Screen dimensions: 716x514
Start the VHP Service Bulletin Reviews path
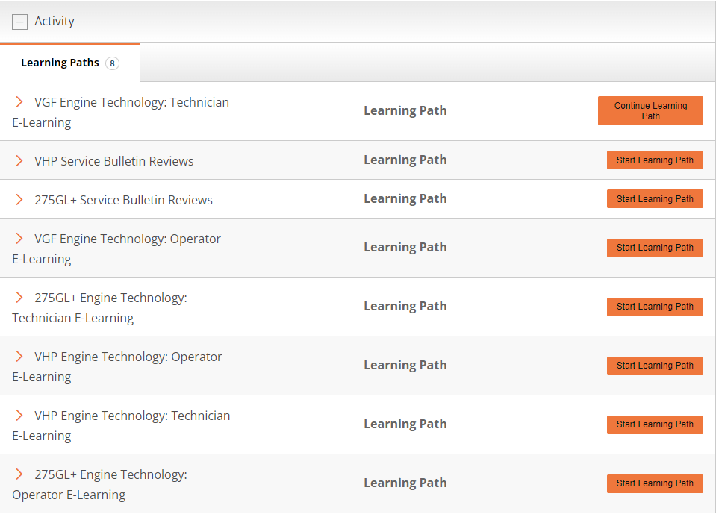point(655,160)
